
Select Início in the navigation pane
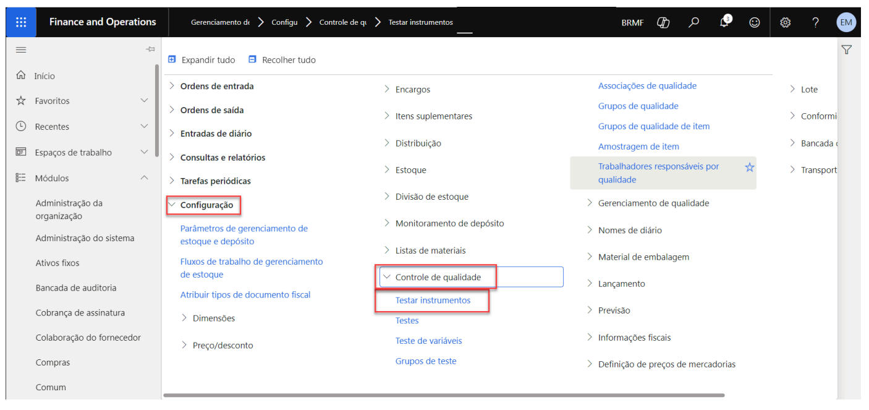[x=45, y=76]
